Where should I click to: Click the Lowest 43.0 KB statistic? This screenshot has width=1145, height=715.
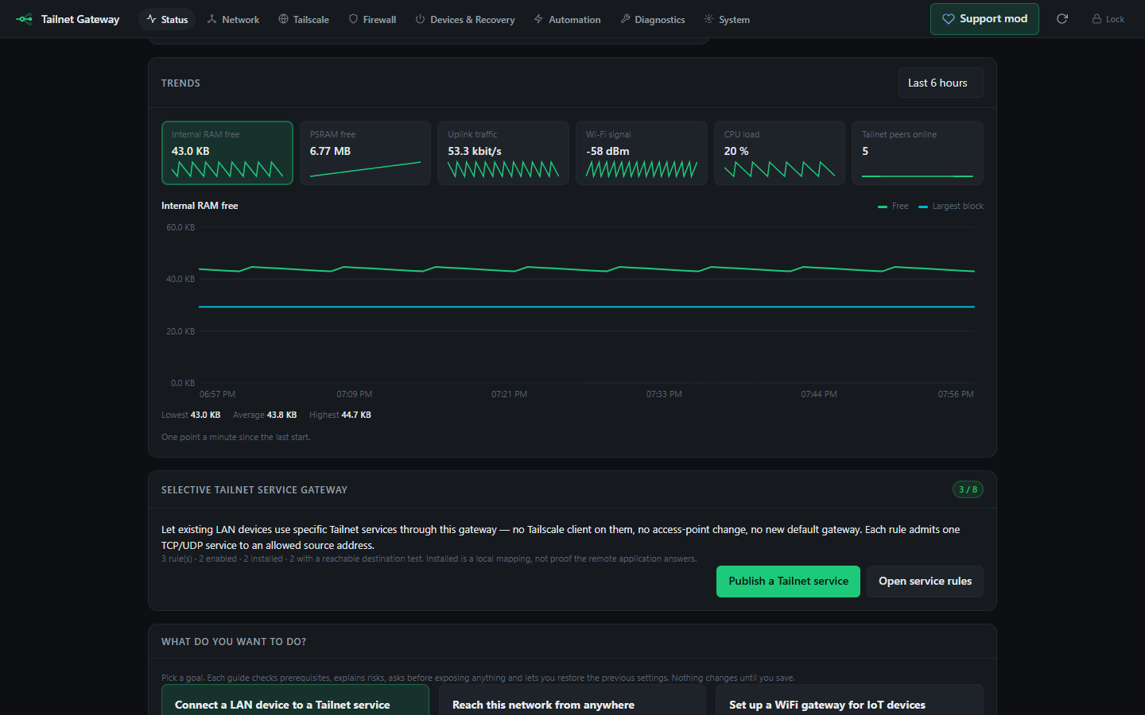click(191, 415)
